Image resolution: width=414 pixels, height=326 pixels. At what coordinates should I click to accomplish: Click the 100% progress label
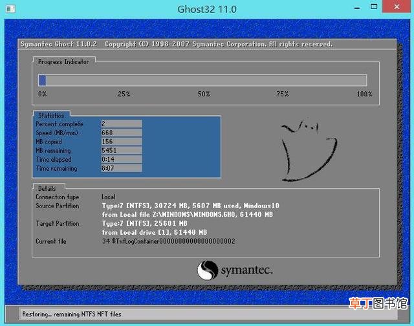364,94
